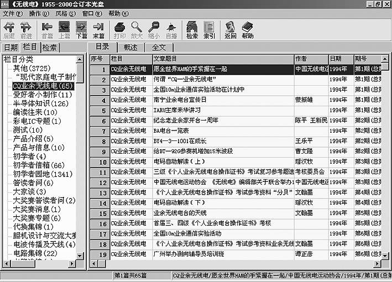Viewport: 392px width, 282px height.
Task: Select 电路集锦(22) category
Action: 35,253
